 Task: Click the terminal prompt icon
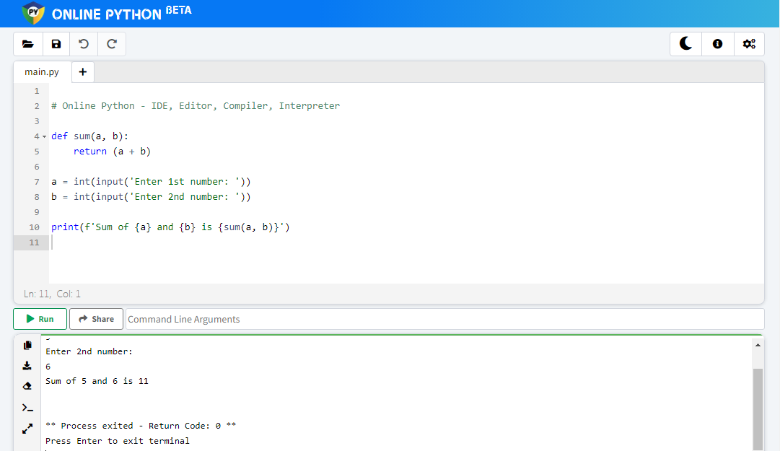[x=27, y=408]
